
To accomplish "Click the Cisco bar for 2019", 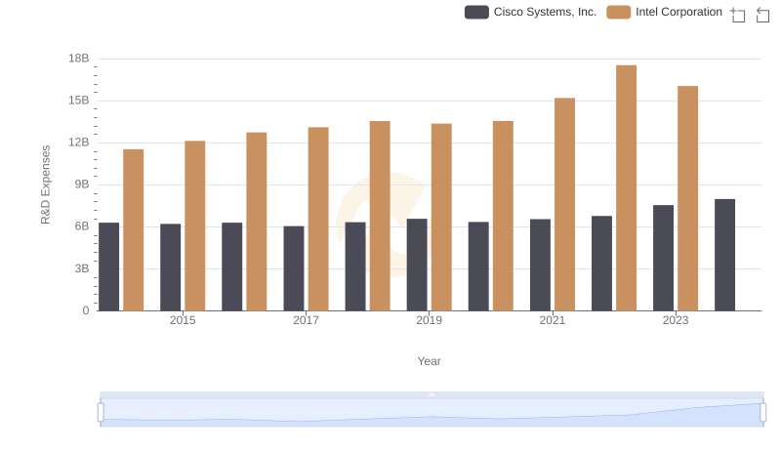I will coord(417,265).
